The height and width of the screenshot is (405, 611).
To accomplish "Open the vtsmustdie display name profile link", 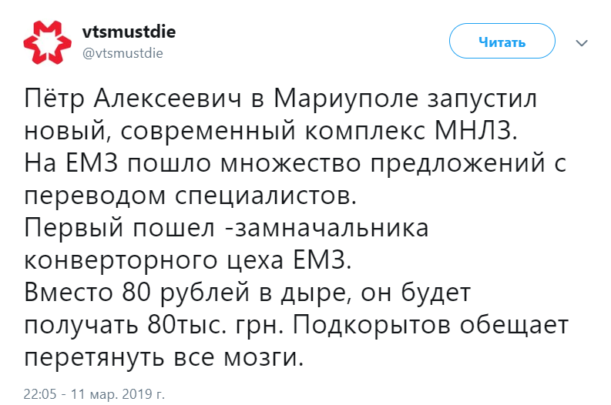I will click(129, 32).
